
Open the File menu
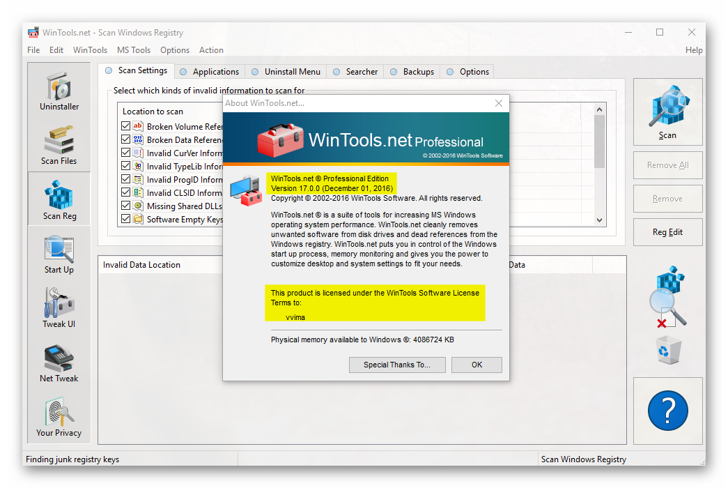33,50
